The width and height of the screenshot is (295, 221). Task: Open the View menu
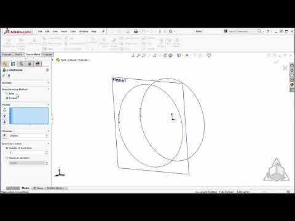[x=55, y=31]
